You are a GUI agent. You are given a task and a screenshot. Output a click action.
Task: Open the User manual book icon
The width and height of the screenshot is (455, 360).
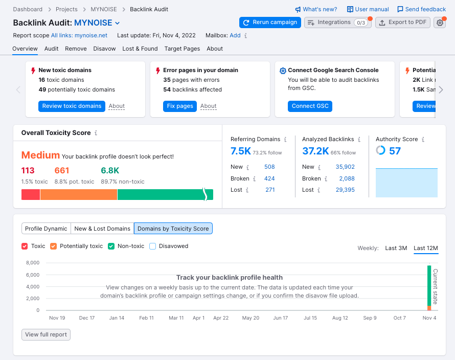[x=350, y=9]
